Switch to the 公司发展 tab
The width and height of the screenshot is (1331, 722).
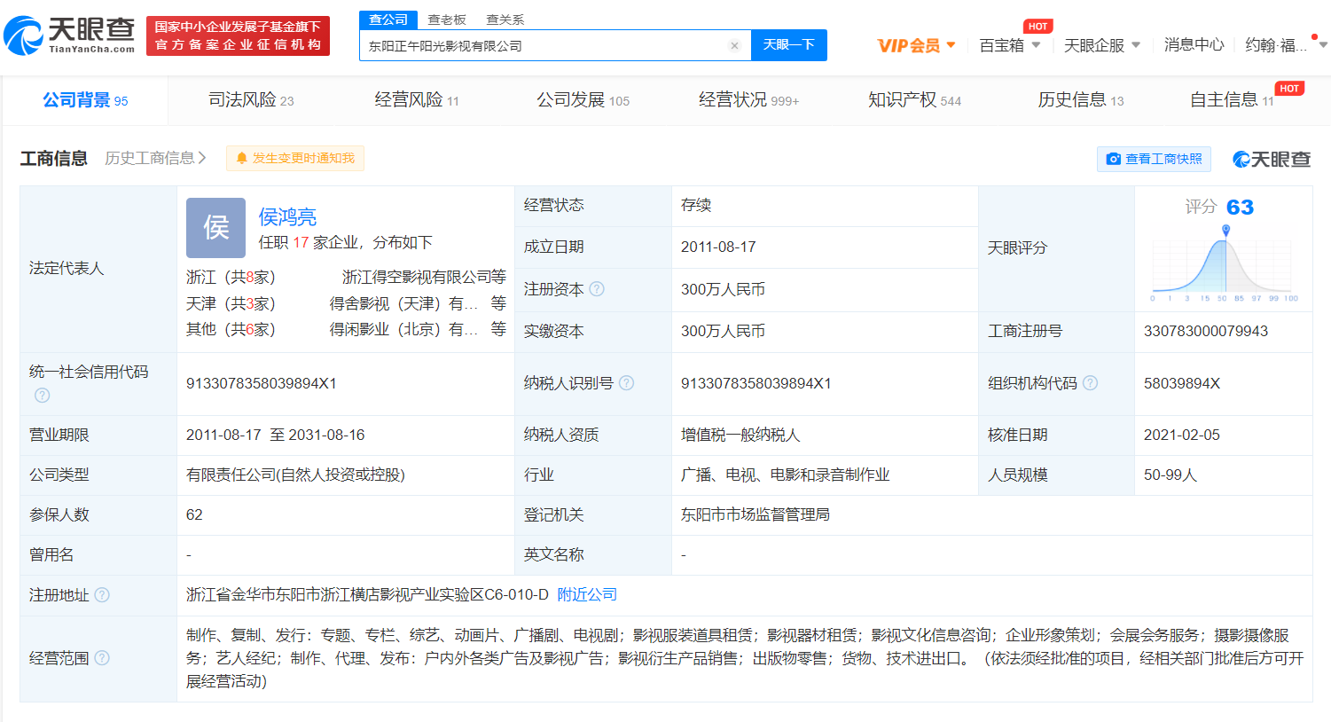pyautogui.click(x=583, y=100)
